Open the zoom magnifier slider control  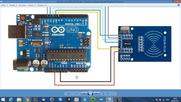pyautogui.click(x=69, y=93)
